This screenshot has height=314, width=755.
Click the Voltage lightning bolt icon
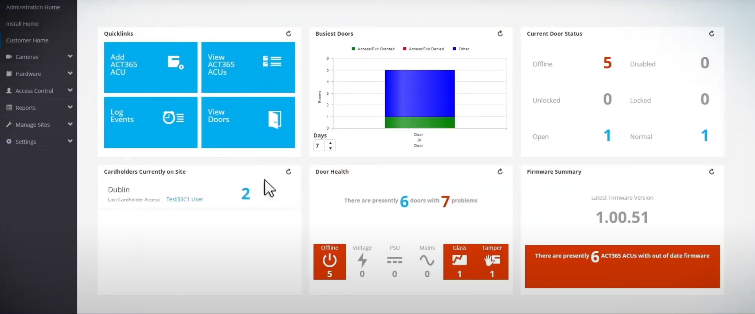pyautogui.click(x=362, y=260)
